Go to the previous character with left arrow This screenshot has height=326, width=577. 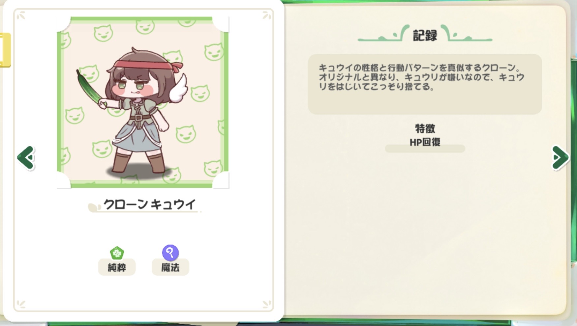[26, 158]
